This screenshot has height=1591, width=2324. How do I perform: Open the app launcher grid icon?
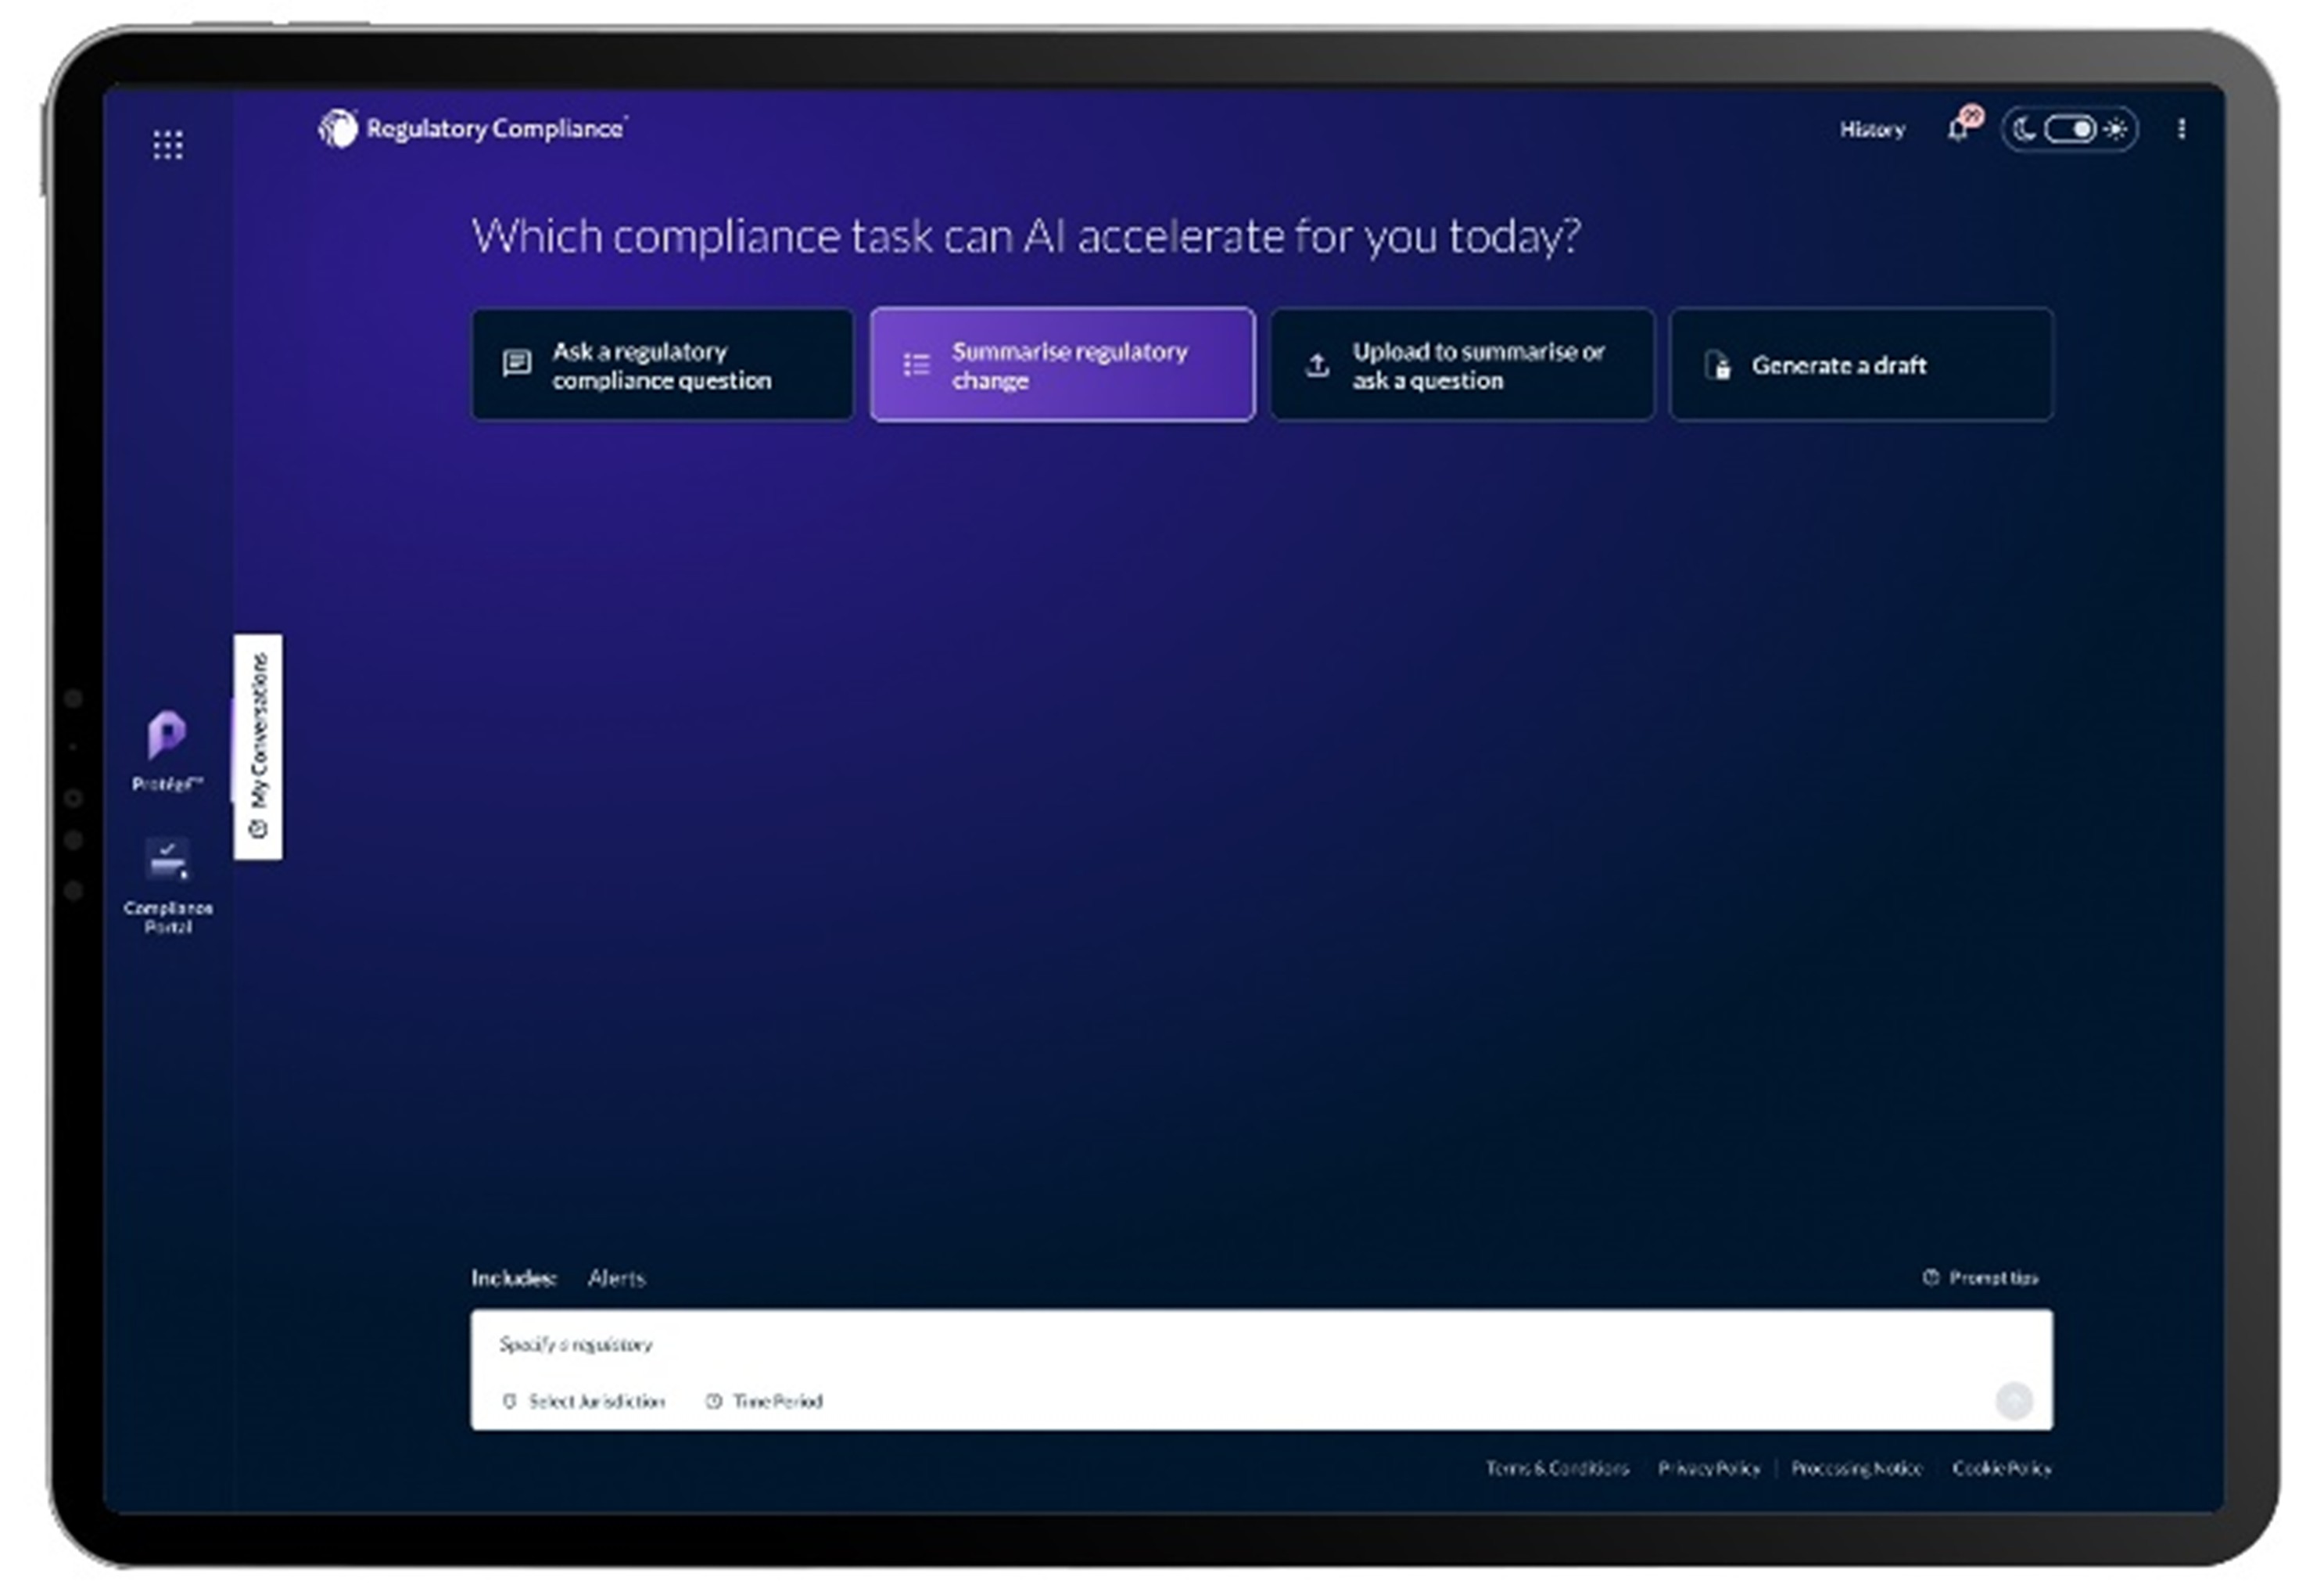(167, 144)
